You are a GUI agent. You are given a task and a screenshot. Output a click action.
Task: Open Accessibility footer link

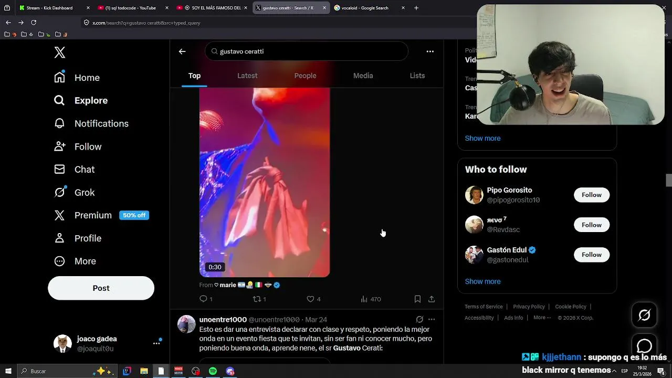point(479,318)
